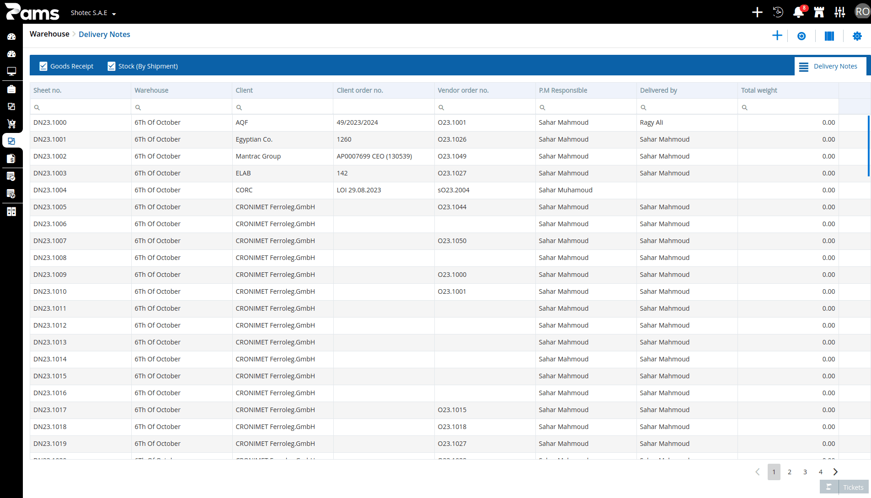This screenshot has width=871, height=498.
Task: Sort by the P.M Responsible column header
Action: point(586,90)
